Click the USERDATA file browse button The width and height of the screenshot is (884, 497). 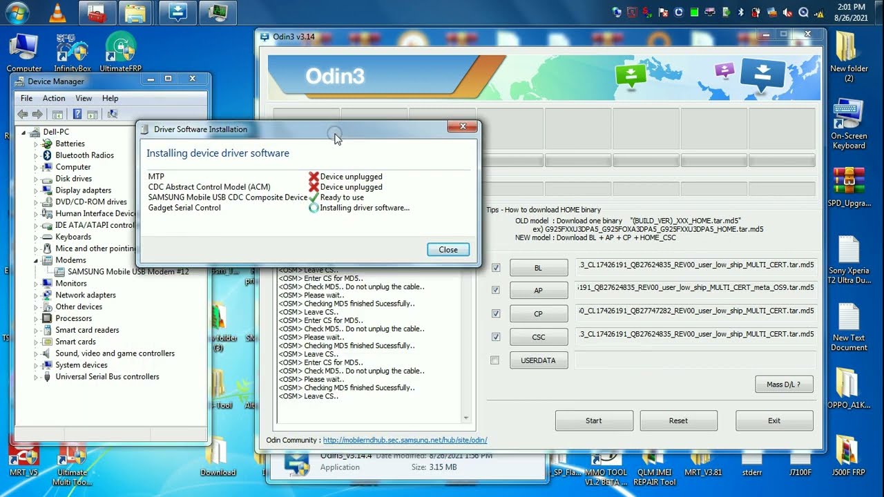539,360
